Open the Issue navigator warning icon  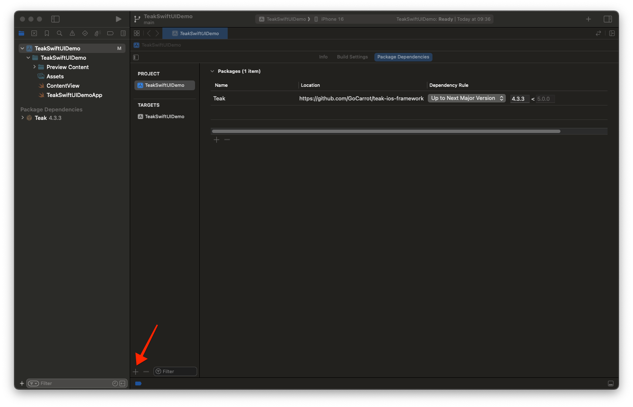73,33
